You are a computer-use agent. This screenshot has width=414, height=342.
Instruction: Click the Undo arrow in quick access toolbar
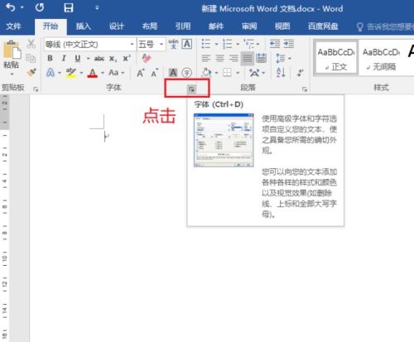[11, 7]
